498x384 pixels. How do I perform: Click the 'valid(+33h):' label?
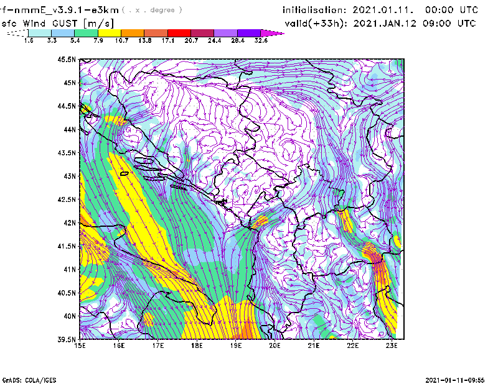pyautogui.click(x=316, y=24)
